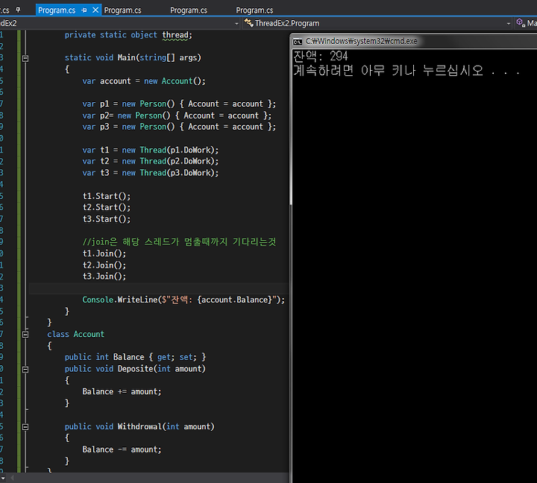The height and width of the screenshot is (483, 537).
Task: Click the 'var account = new Account();' line
Action: (144, 81)
